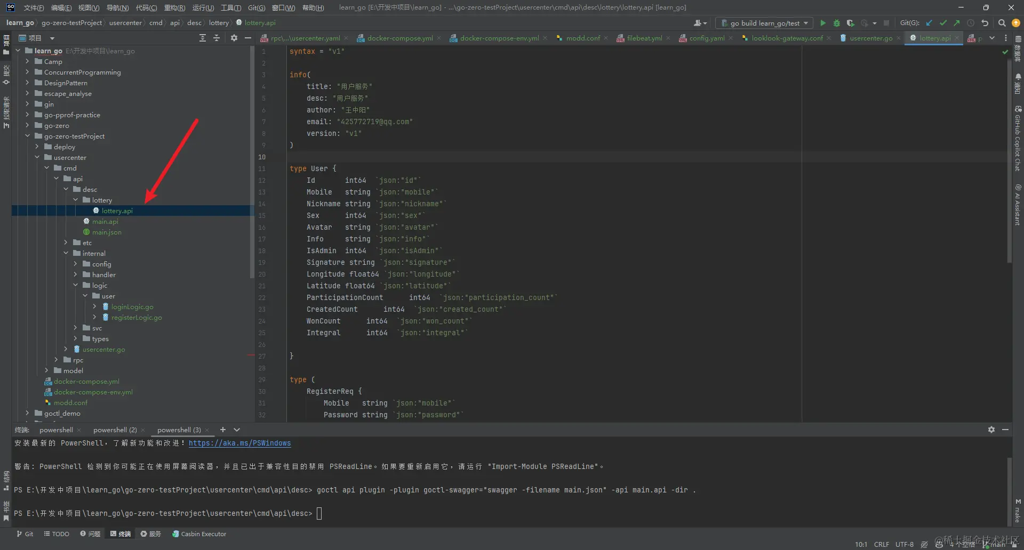The width and height of the screenshot is (1024, 550).
Task: Open Search Everywhere magnifier icon
Action: pyautogui.click(x=1002, y=23)
